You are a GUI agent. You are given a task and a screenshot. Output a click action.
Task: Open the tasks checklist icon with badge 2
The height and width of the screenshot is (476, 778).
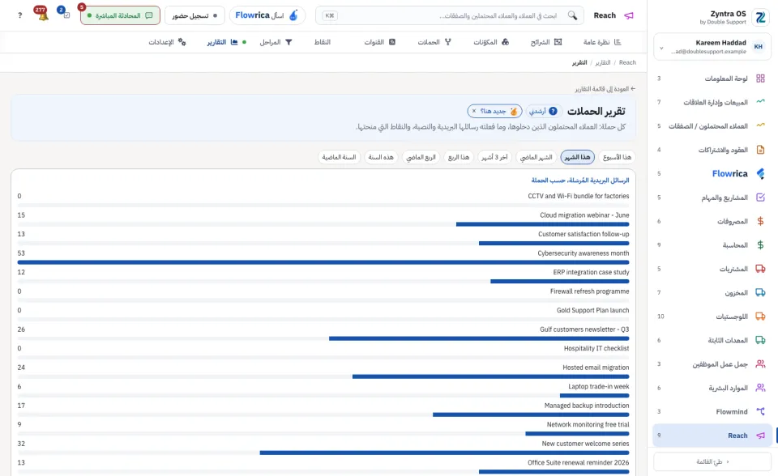(66, 15)
